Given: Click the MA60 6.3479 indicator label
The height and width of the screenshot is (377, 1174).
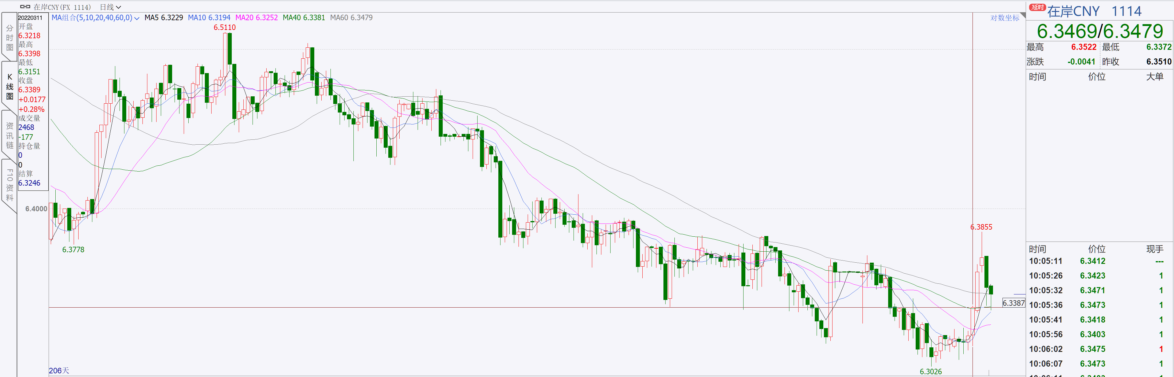Looking at the screenshot, I should pyautogui.click(x=351, y=18).
